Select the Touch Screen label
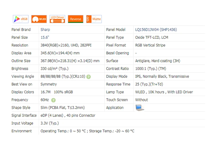The width and height of the screenshot is (214, 147). 117,100
